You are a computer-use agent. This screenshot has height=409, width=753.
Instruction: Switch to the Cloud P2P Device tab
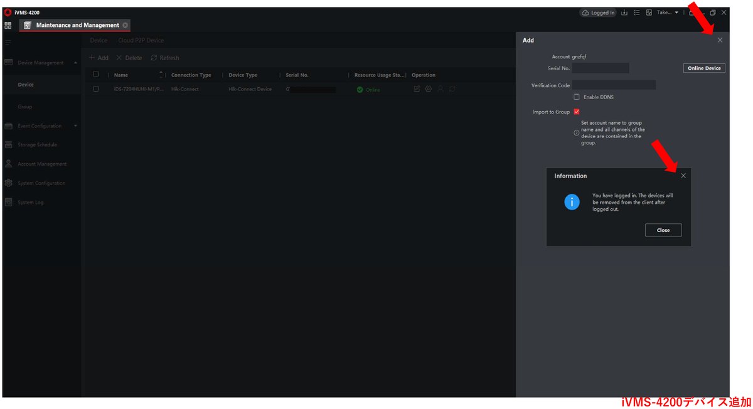[141, 40]
